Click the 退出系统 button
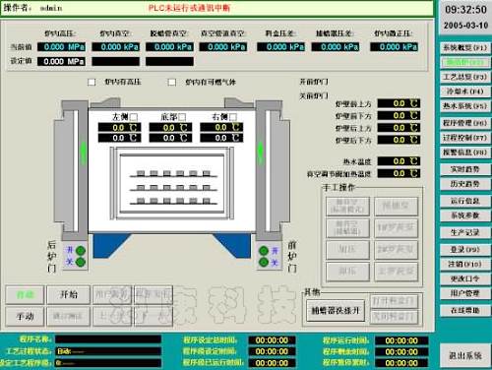 coord(465,355)
